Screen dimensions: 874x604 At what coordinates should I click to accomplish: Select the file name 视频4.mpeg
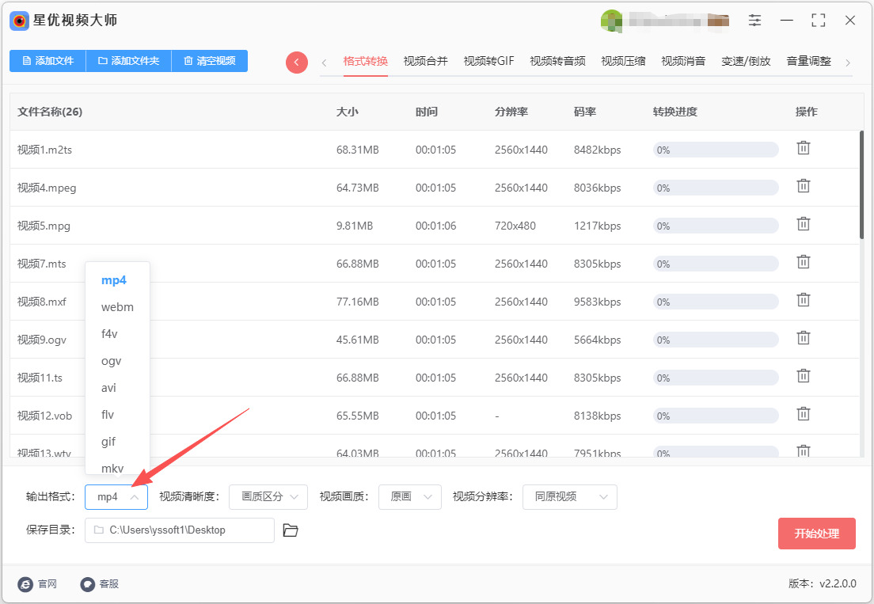point(47,188)
